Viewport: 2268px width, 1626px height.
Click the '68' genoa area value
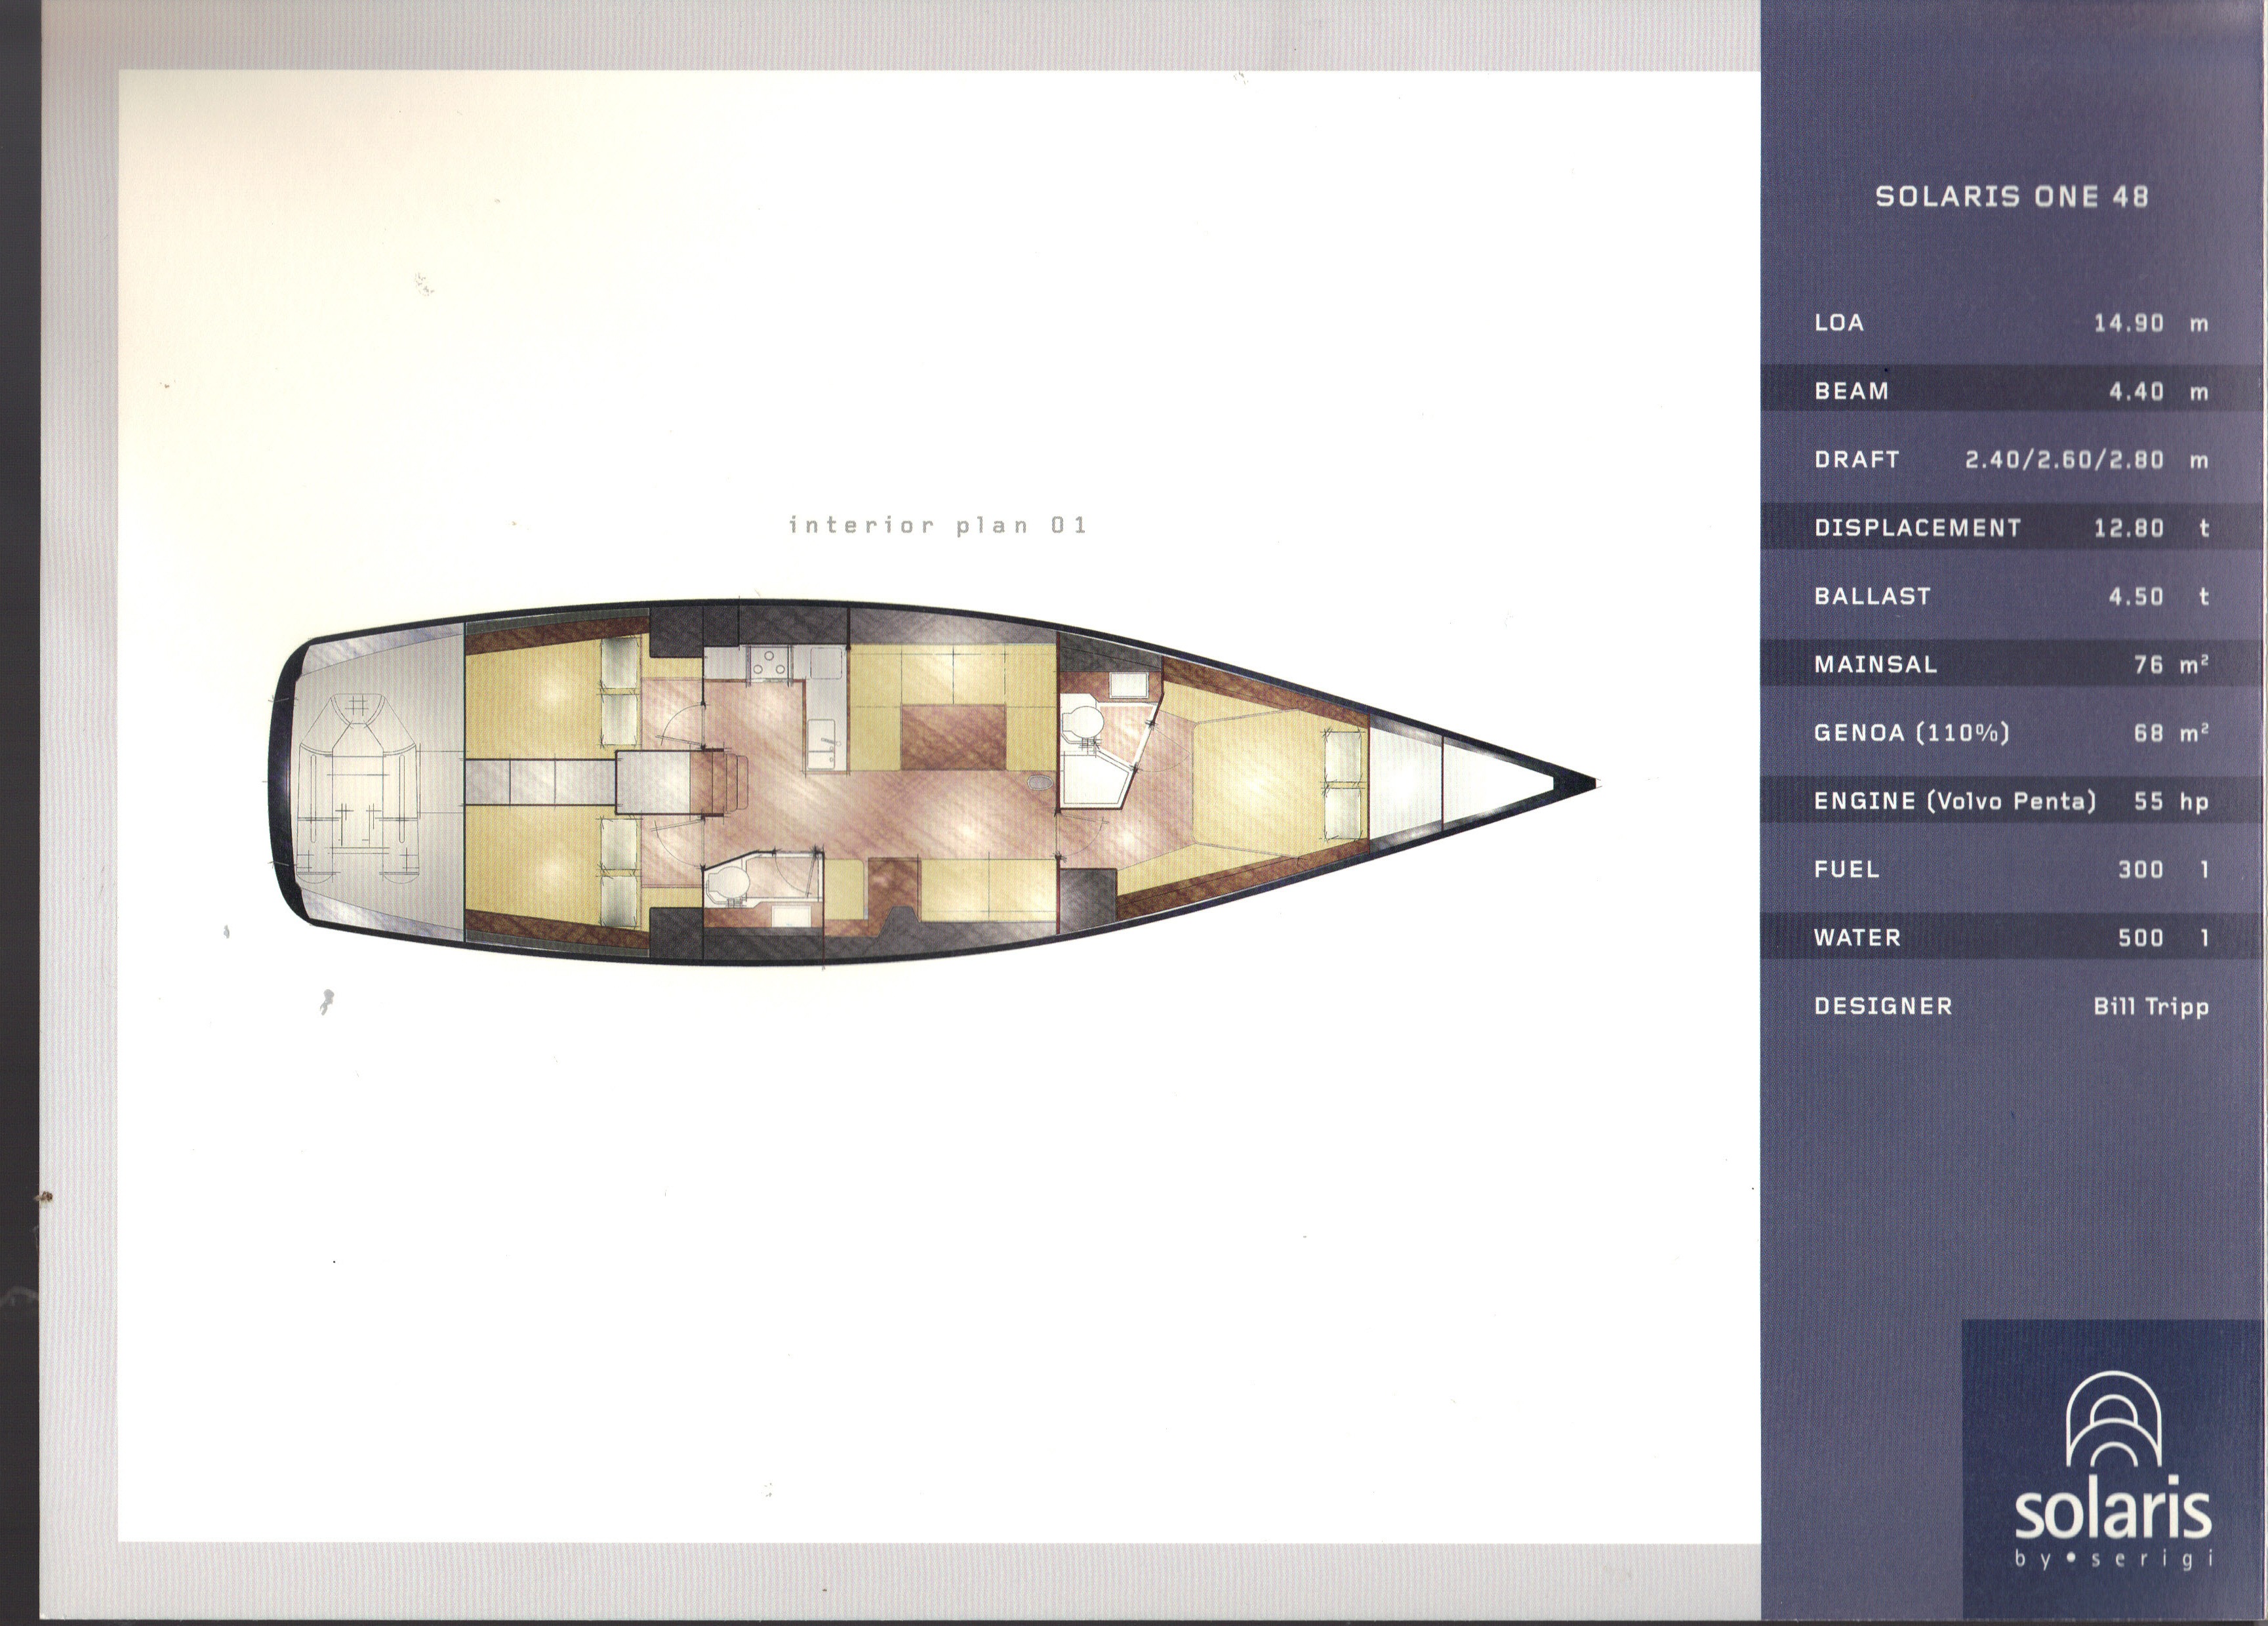click(x=2149, y=733)
